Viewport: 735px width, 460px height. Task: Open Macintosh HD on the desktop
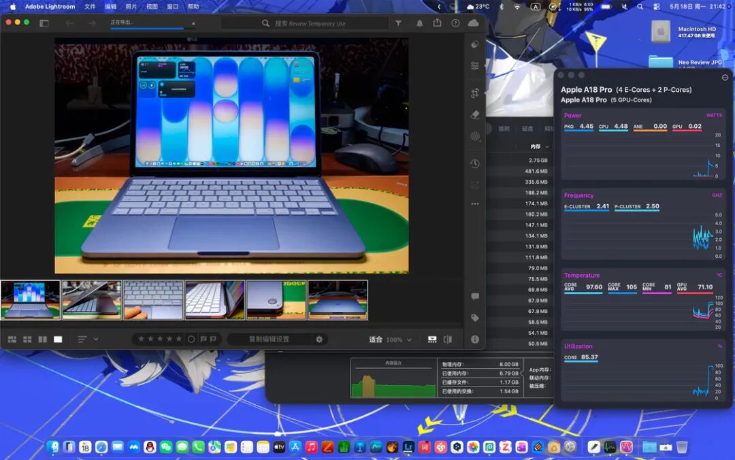pos(661,31)
